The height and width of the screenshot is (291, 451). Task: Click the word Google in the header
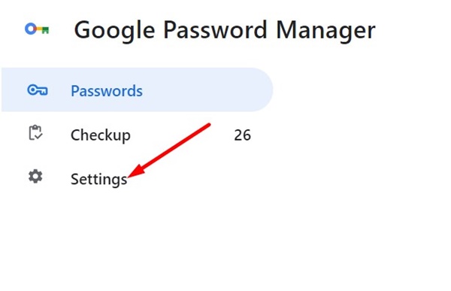pos(114,31)
